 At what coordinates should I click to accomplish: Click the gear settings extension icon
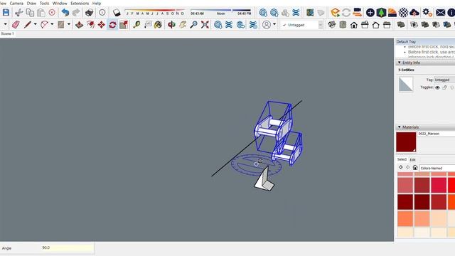pyautogui.click(x=427, y=13)
